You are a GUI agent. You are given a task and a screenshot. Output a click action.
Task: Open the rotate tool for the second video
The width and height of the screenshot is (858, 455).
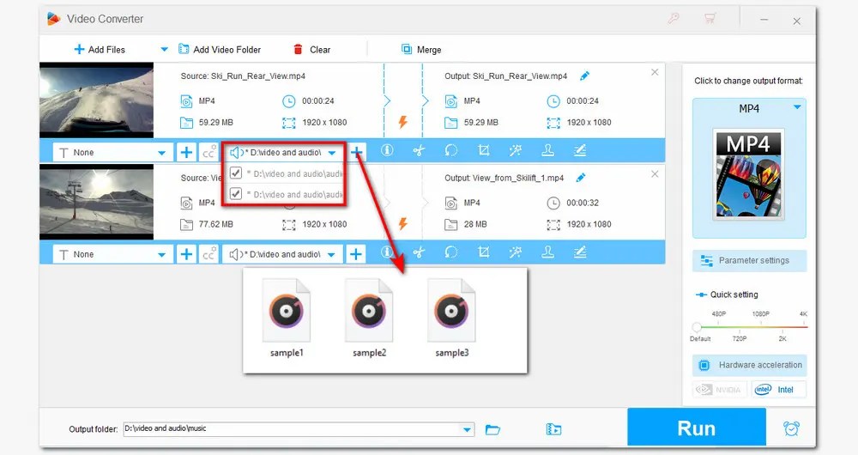point(451,252)
